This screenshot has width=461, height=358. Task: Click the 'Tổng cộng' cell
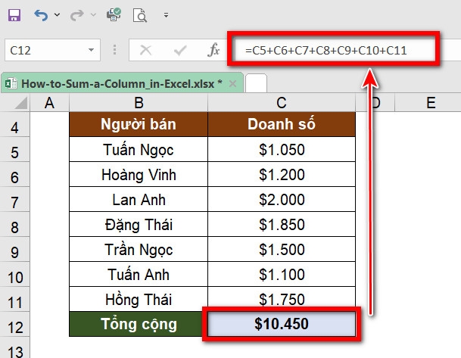pos(139,324)
